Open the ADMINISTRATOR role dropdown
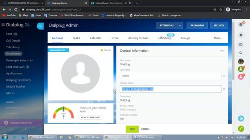Viewport: 250px width, 140px height. pos(58,50)
